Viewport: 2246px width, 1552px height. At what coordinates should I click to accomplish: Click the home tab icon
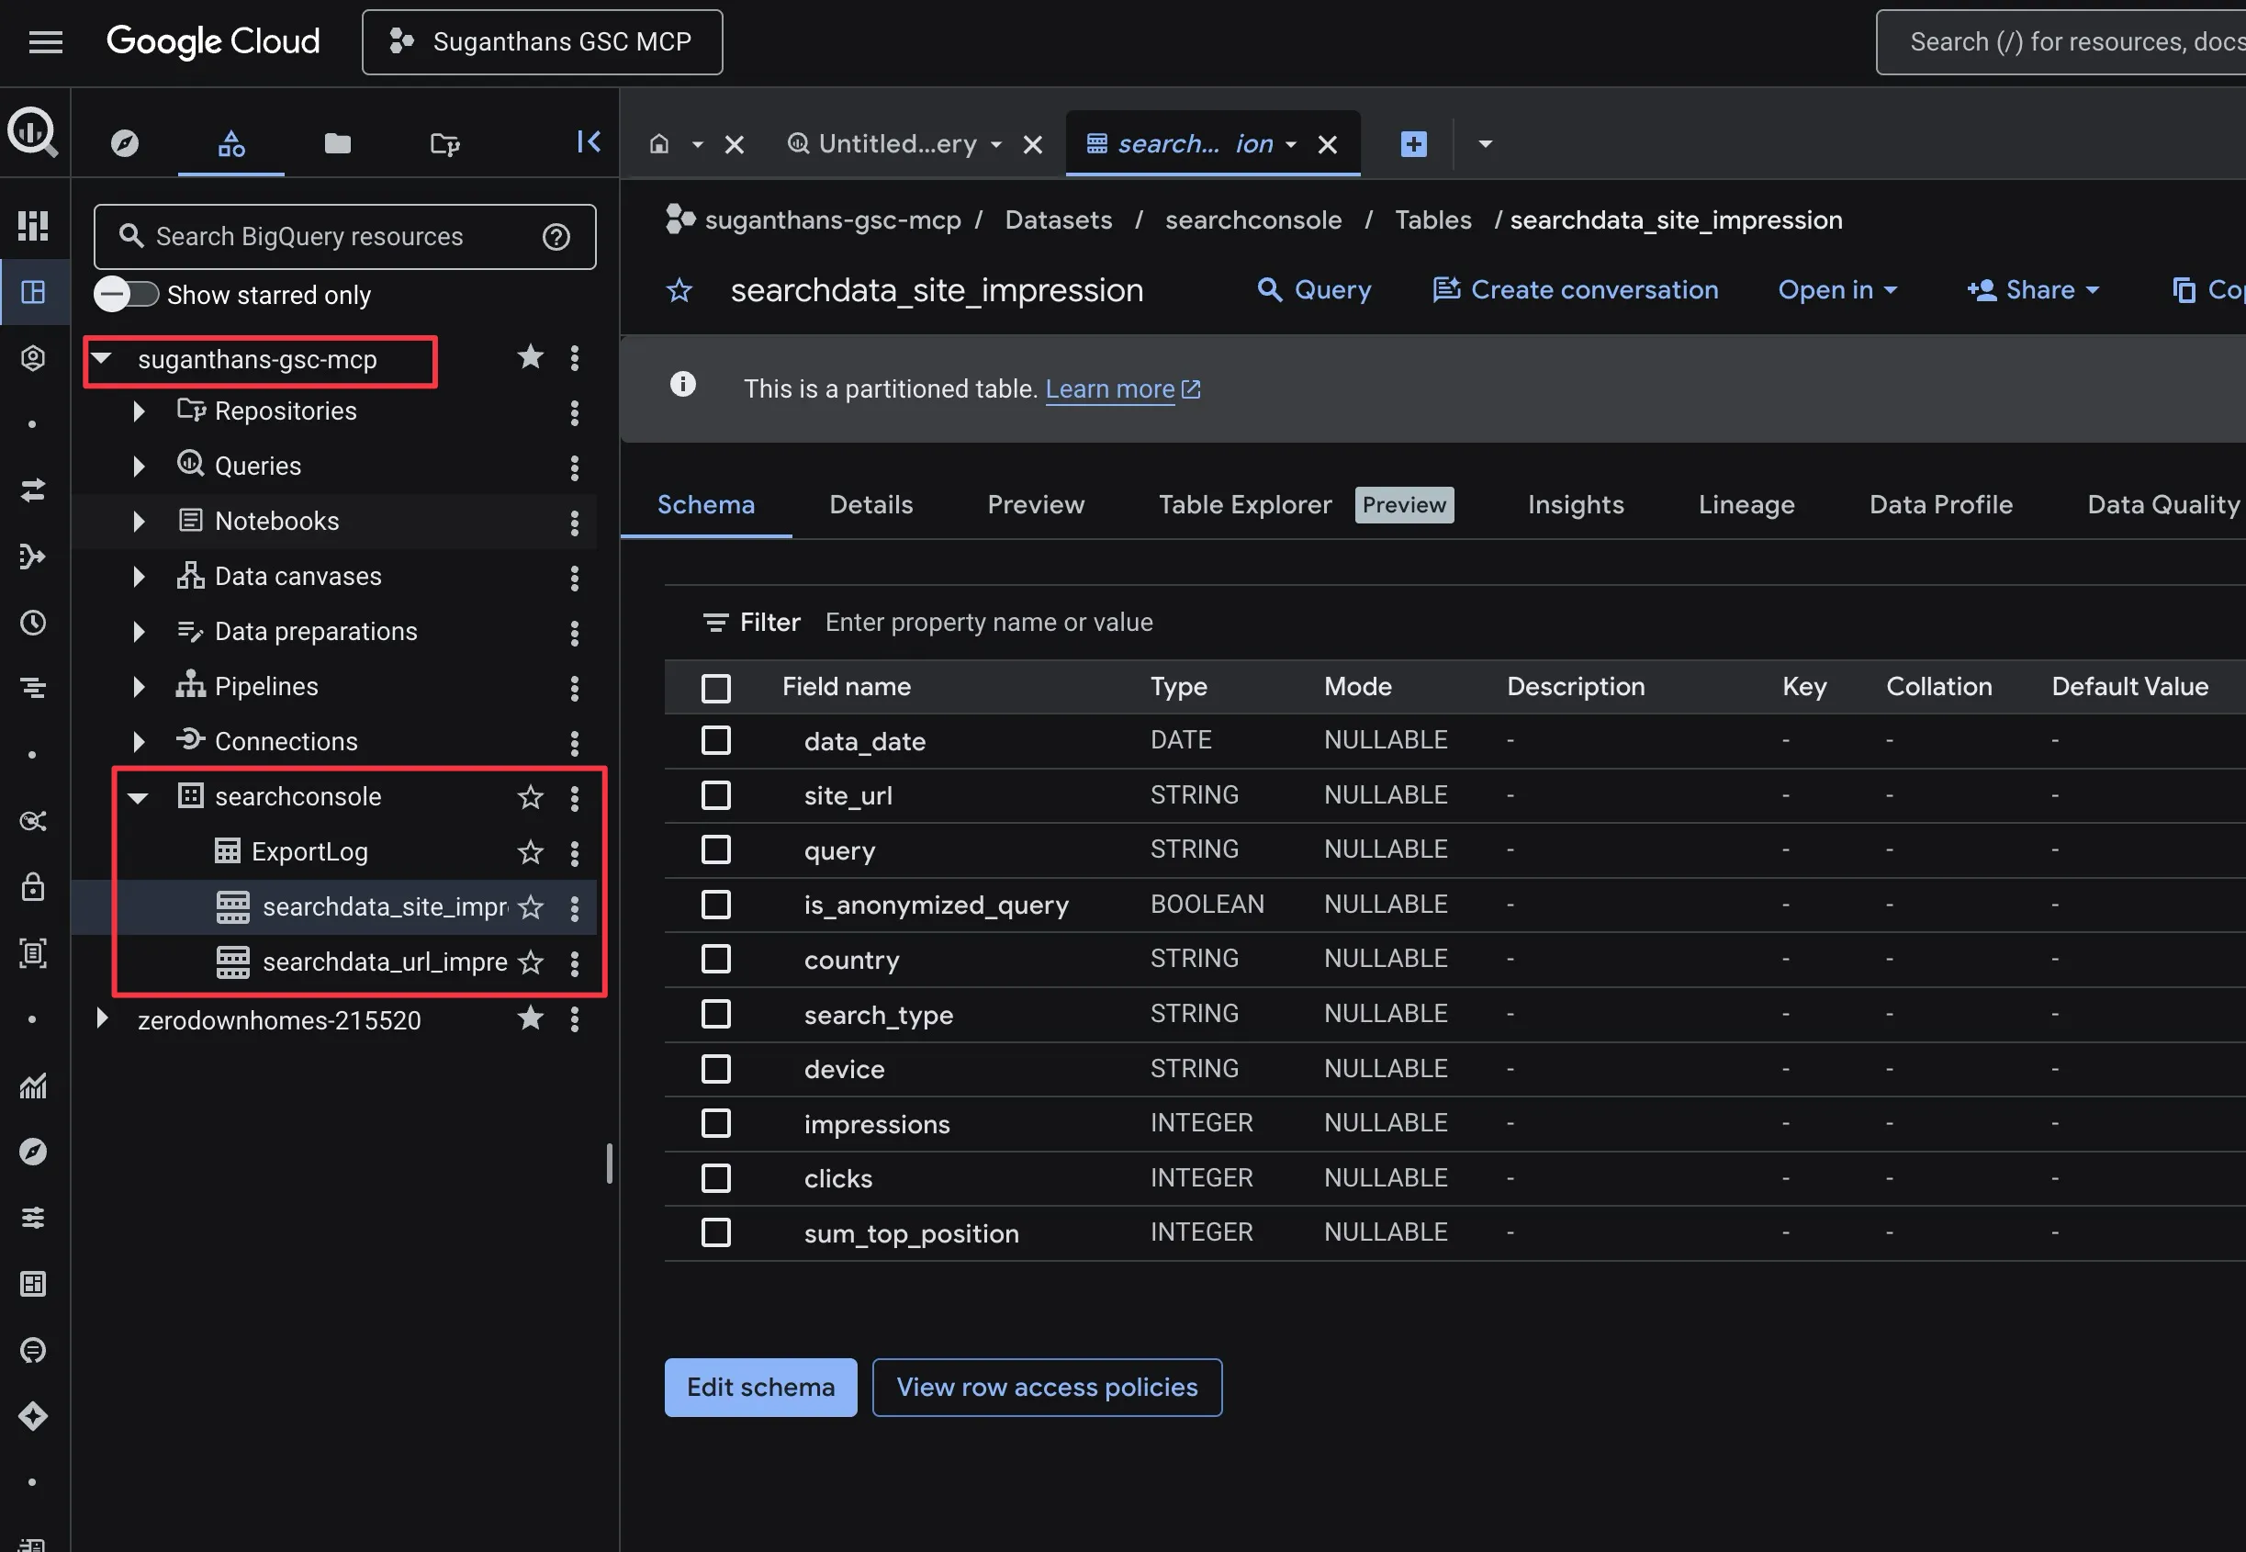[659, 144]
